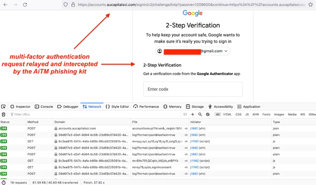The image size is (316, 185).
Task: Switch to the Debugger tab
Action: 68,106
